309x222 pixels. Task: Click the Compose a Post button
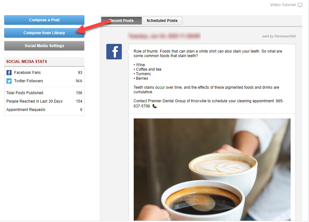pyautogui.click(x=44, y=20)
